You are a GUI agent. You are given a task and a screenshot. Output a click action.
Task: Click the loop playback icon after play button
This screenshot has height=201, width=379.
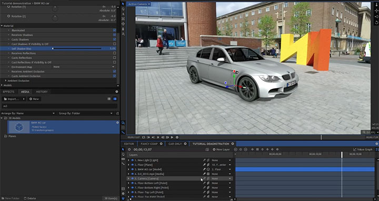(177, 137)
